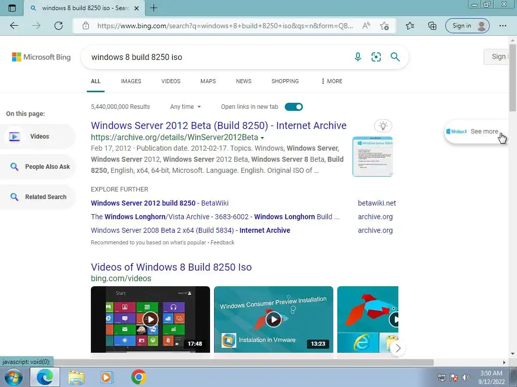This screenshot has height=387, width=517.
Task: Switch to IMAGES tab
Action: (131, 81)
